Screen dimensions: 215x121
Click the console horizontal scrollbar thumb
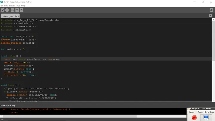tap(70, 116)
